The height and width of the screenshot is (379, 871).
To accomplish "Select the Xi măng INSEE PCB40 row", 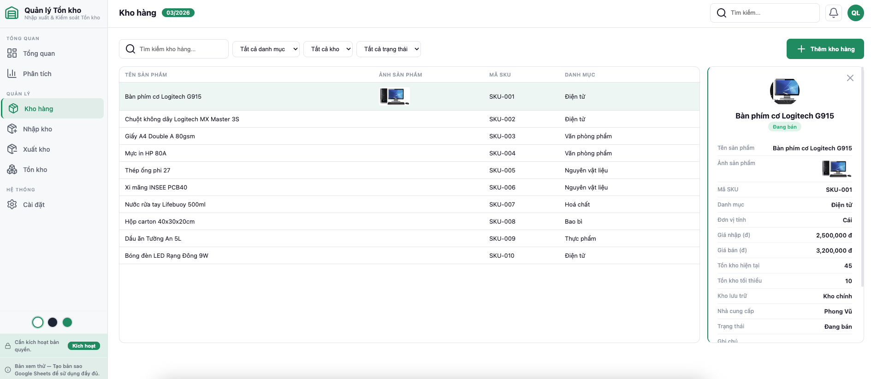I will click(156, 188).
